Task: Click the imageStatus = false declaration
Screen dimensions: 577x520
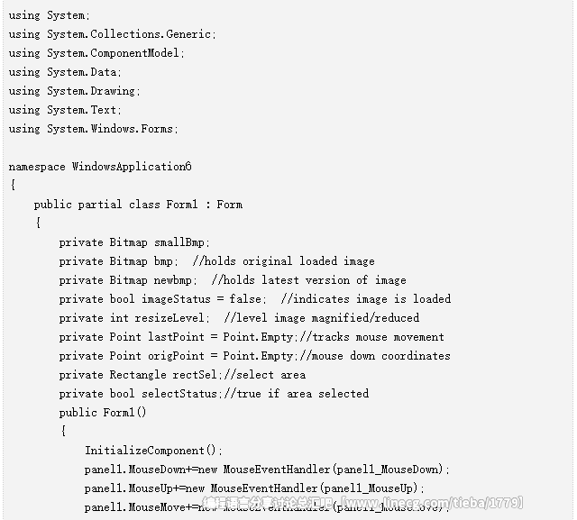Action: tap(162, 299)
